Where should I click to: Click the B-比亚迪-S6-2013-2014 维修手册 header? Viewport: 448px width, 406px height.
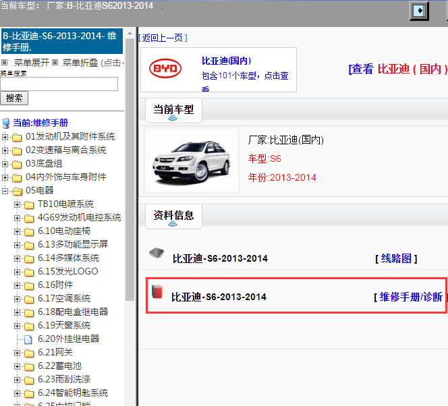[62, 41]
